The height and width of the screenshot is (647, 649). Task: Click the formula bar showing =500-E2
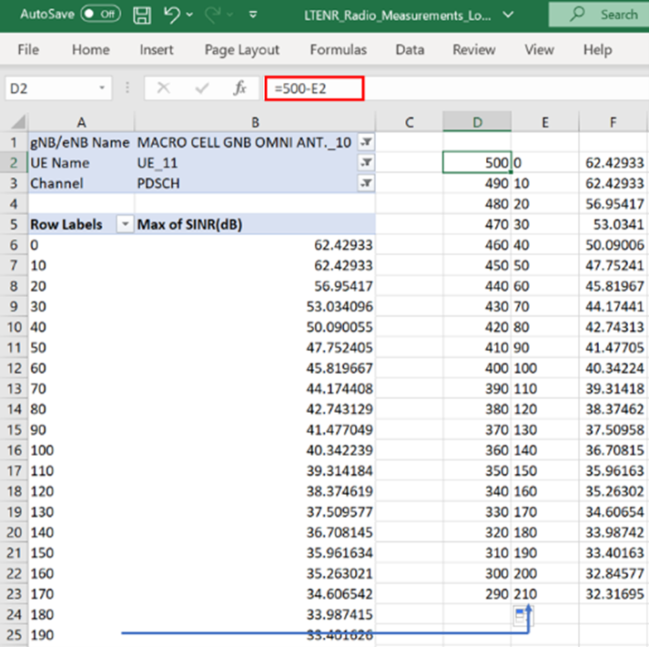314,88
